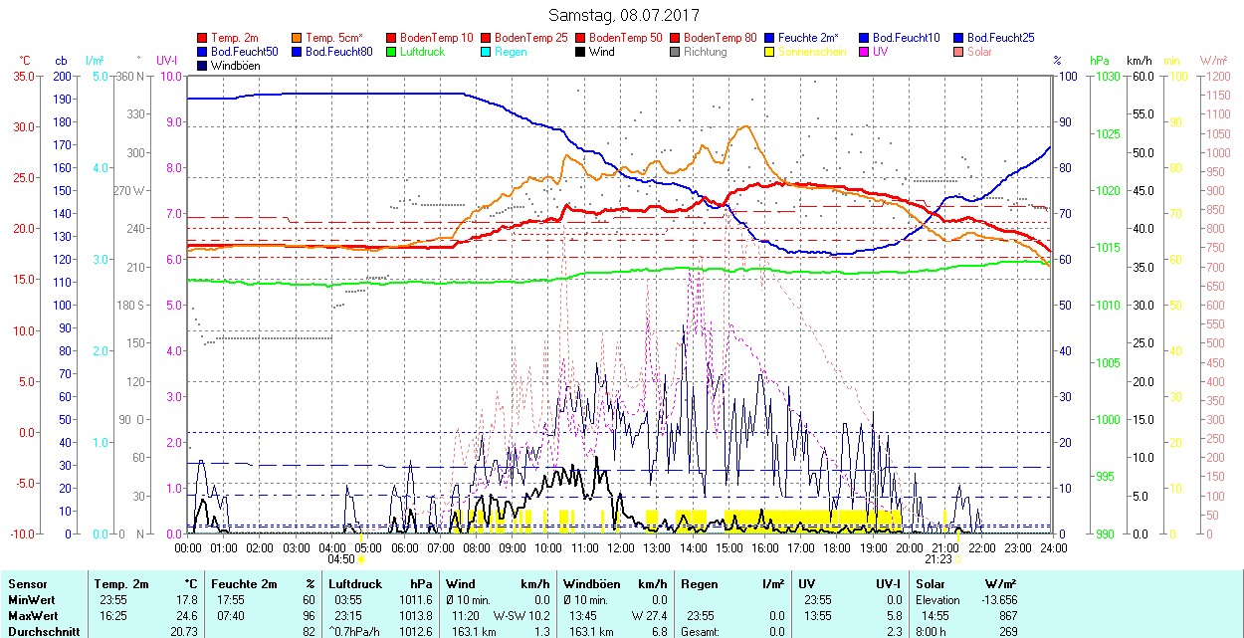
Task: Click the Luftdruck column header in table
Action: pos(355,584)
